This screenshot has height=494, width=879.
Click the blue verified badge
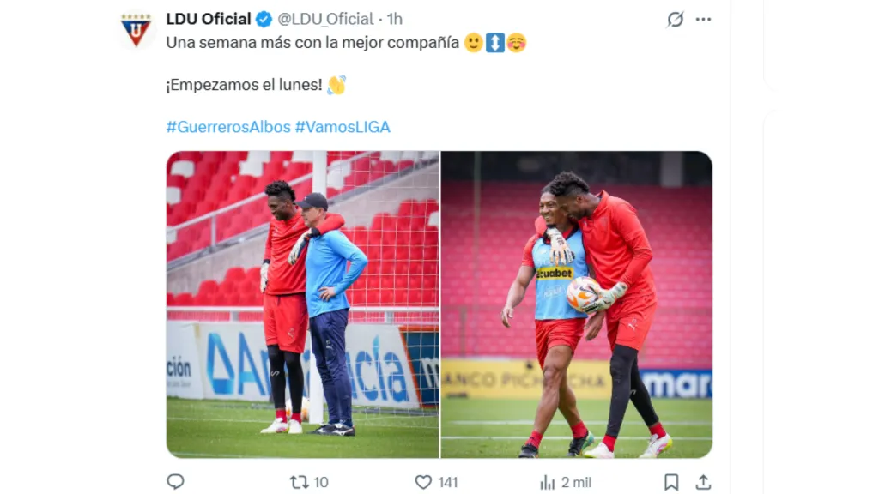click(264, 20)
